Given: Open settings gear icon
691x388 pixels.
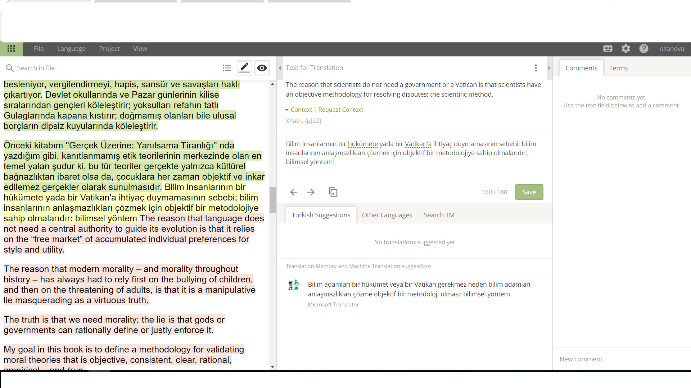Looking at the screenshot, I should click(626, 49).
